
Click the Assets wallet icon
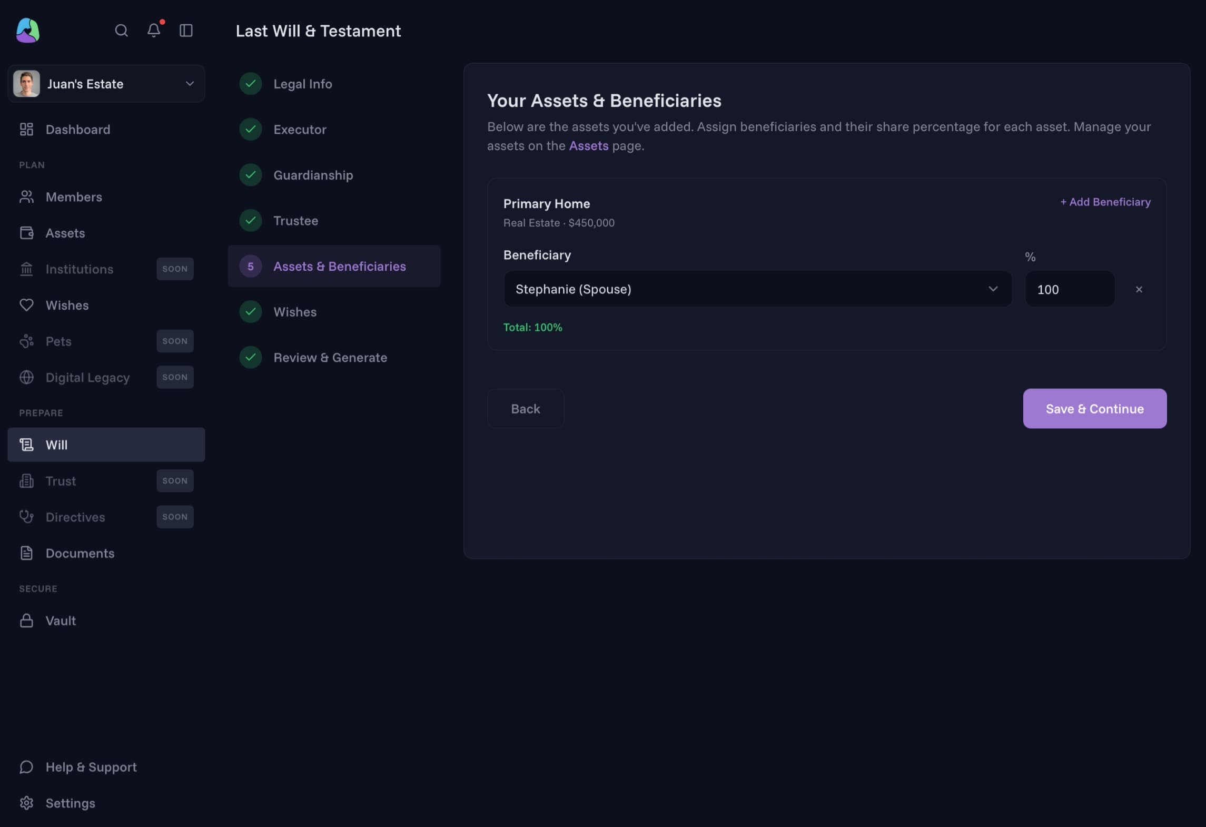[x=26, y=233]
